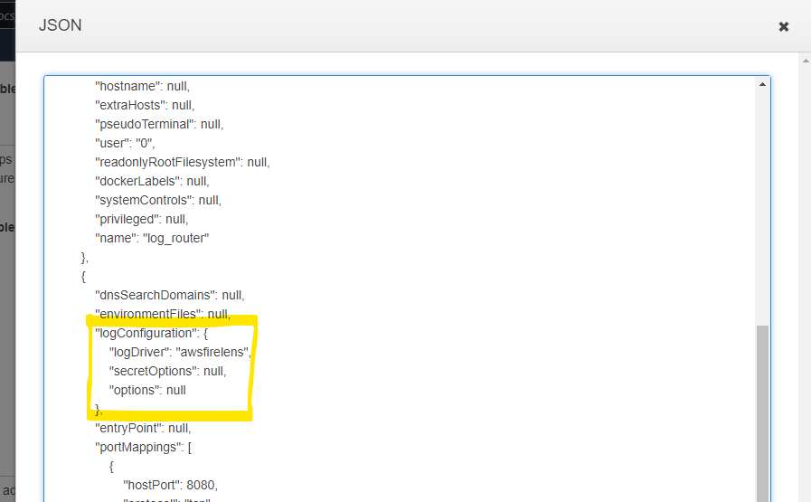Viewport: 811px width, 502px height.
Task: Click the "name": "log_router" line
Action: [x=152, y=238]
